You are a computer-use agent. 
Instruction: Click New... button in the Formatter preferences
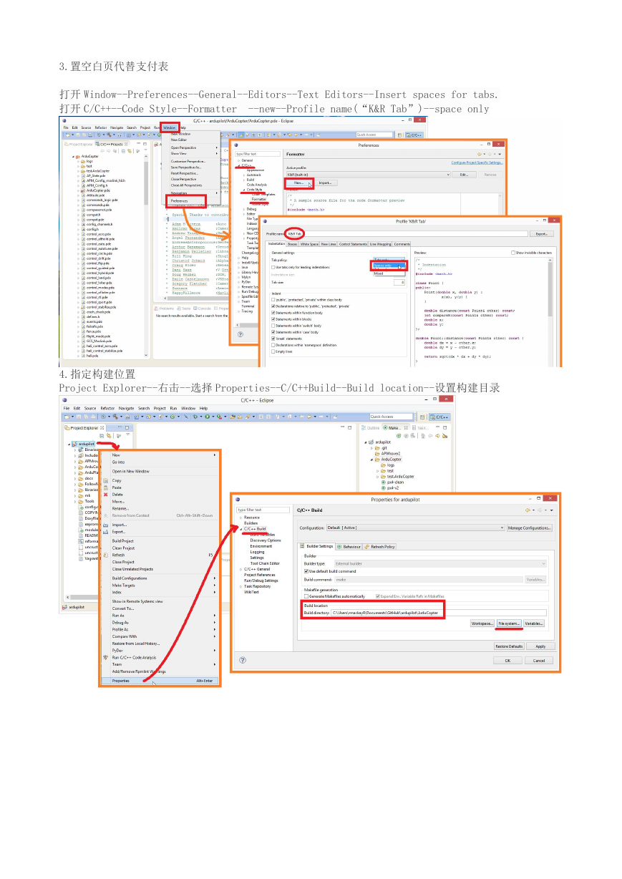pos(299,183)
